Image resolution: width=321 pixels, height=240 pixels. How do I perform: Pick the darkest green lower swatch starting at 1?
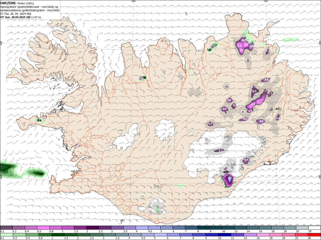58,235
